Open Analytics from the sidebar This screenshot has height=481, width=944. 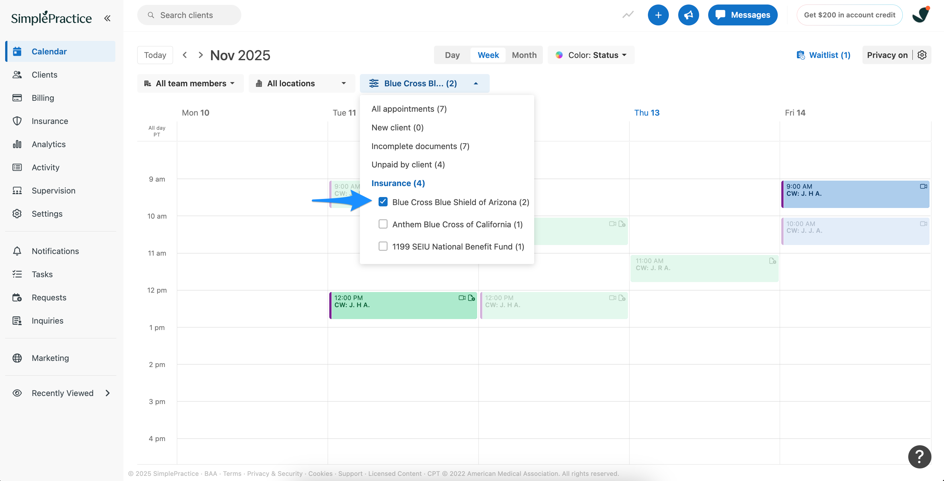(48, 144)
